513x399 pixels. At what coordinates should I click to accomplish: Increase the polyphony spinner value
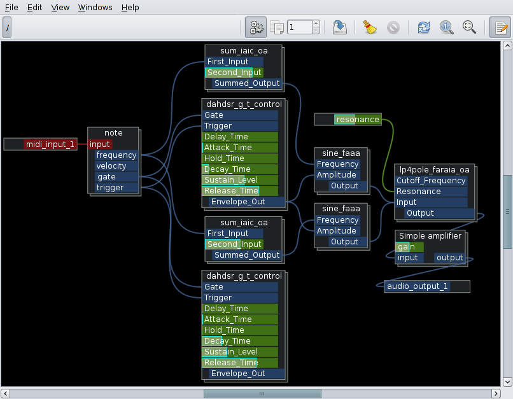click(316, 24)
